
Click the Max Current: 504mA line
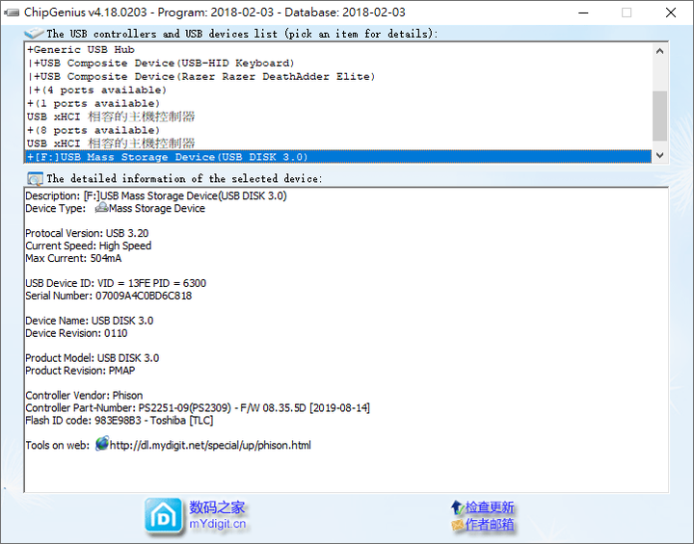coord(73,258)
